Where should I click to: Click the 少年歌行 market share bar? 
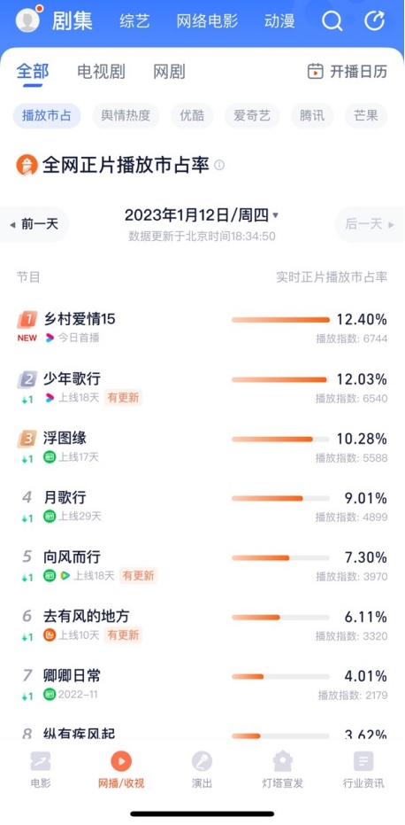click(x=280, y=379)
